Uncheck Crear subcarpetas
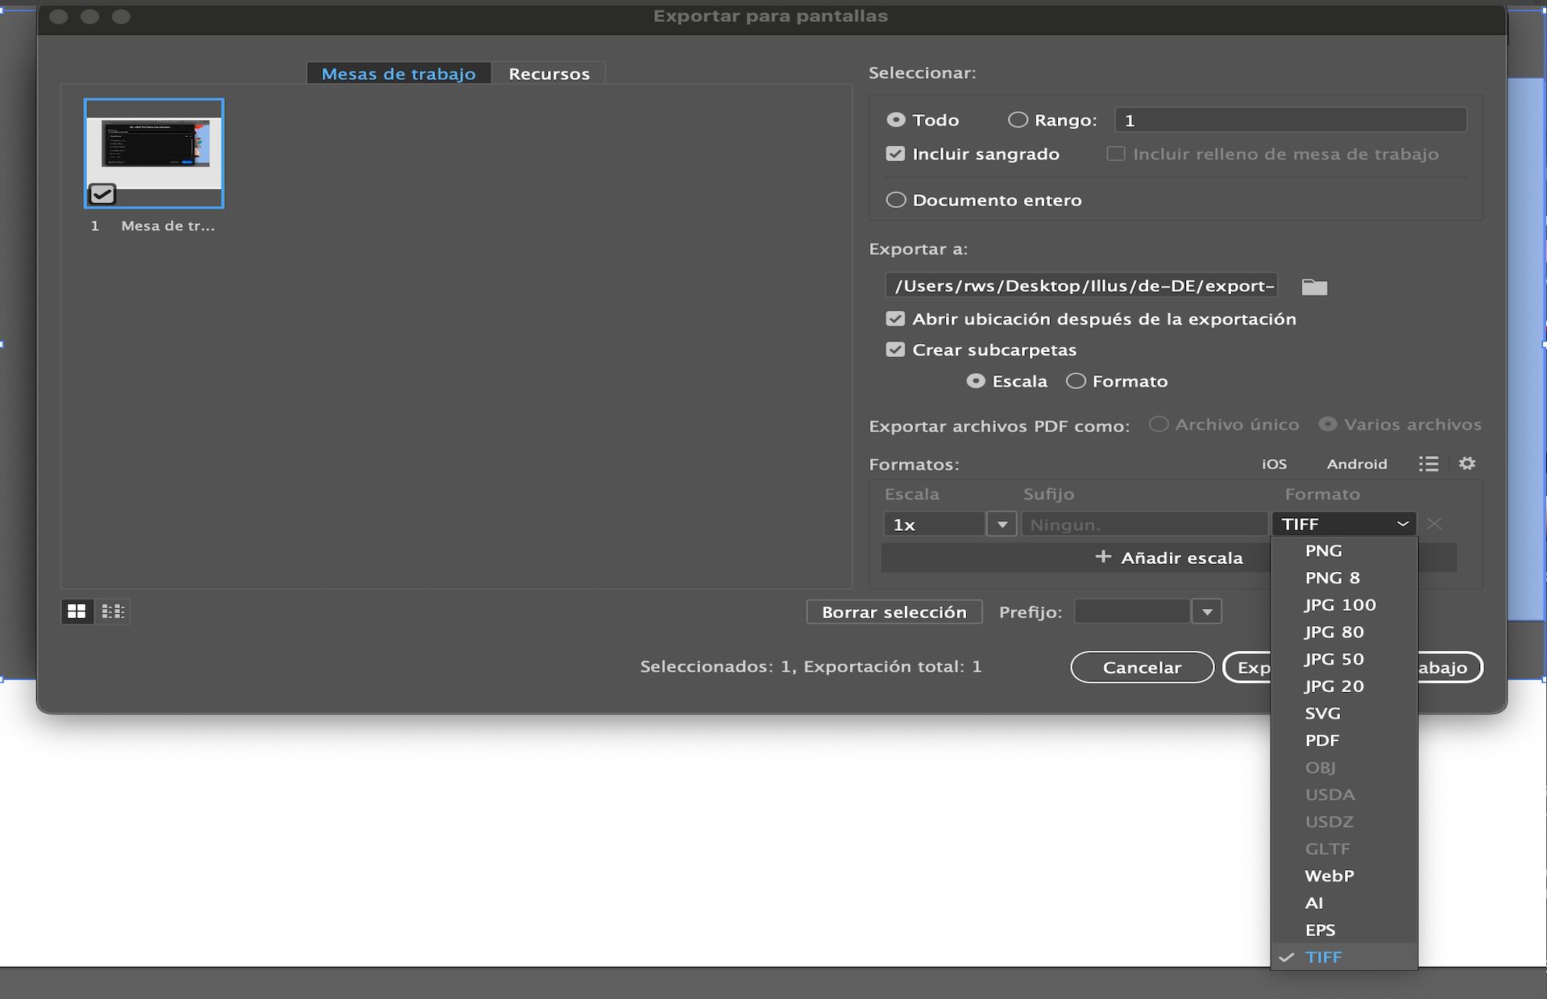The width and height of the screenshot is (1547, 999). pyautogui.click(x=895, y=349)
